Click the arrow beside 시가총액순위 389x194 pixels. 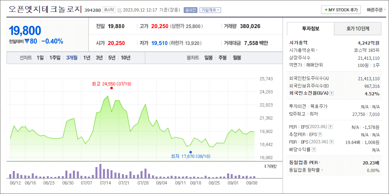[317, 50]
